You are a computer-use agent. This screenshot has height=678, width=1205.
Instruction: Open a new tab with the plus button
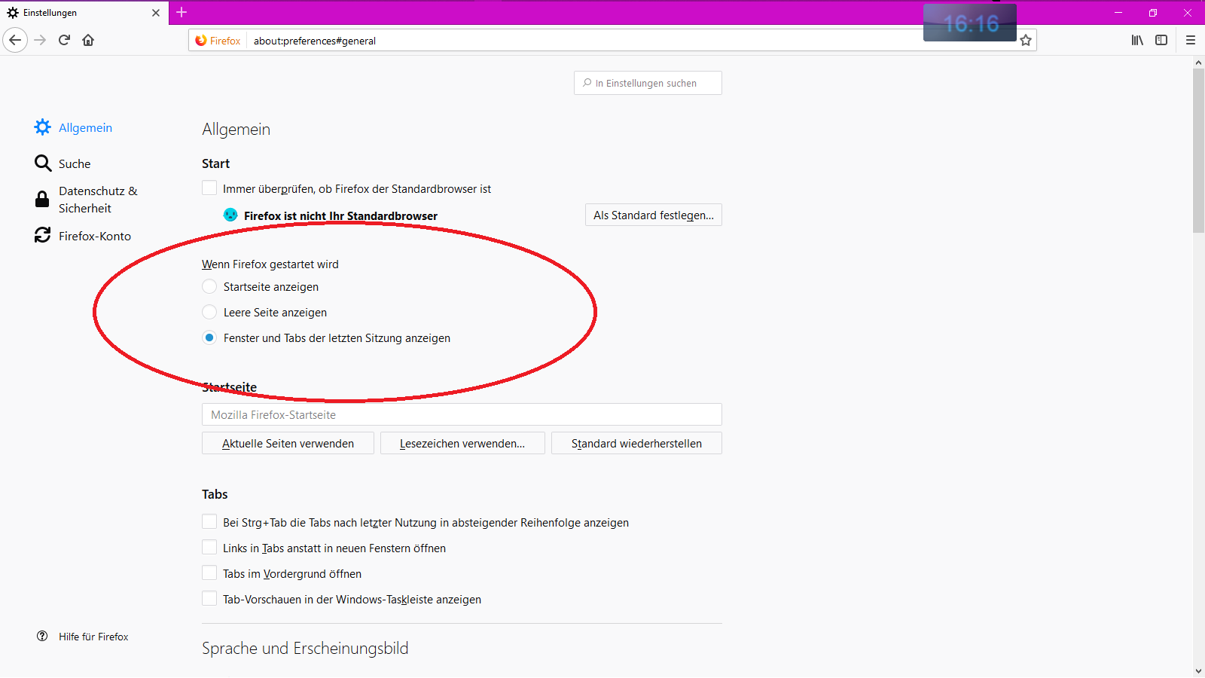click(x=182, y=12)
